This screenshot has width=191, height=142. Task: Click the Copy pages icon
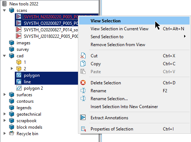pyautogui.click(x=83, y=63)
